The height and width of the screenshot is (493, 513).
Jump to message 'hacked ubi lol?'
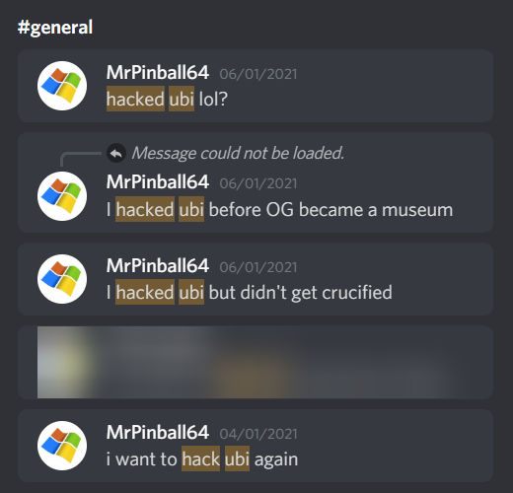click(256, 86)
